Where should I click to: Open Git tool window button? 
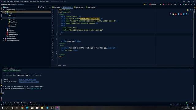pos(5,103)
